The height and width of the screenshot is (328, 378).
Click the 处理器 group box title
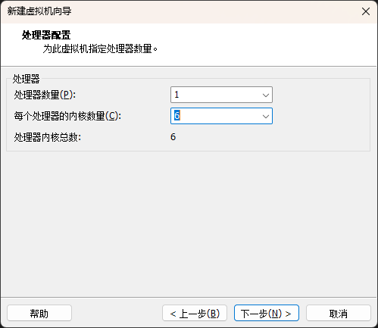tap(27, 79)
